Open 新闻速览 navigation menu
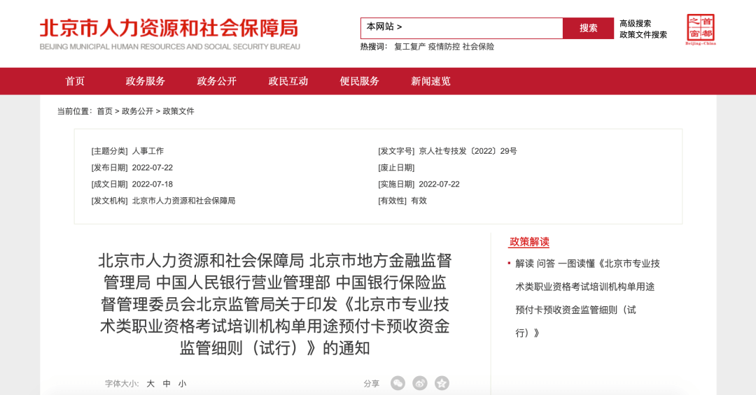Viewport: 756px width, 395px height. (430, 81)
